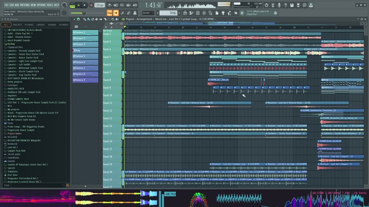Click the record button
The height and width of the screenshot is (207, 369).
[91, 5]
